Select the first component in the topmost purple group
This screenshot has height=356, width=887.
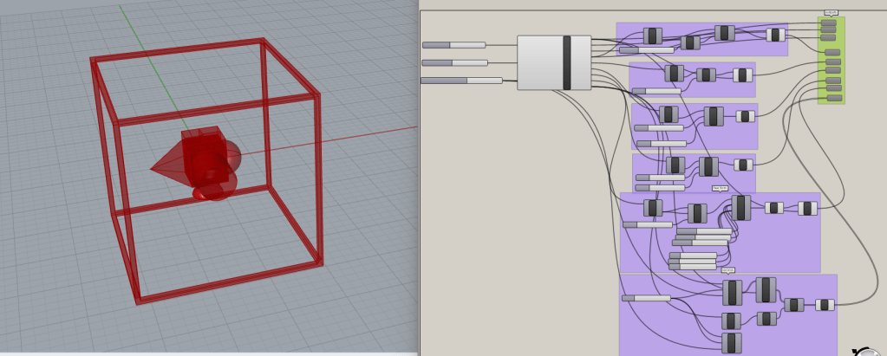(x=652, y=36)
